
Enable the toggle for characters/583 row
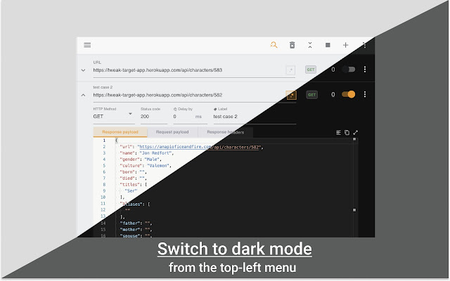tap(349, 70)
